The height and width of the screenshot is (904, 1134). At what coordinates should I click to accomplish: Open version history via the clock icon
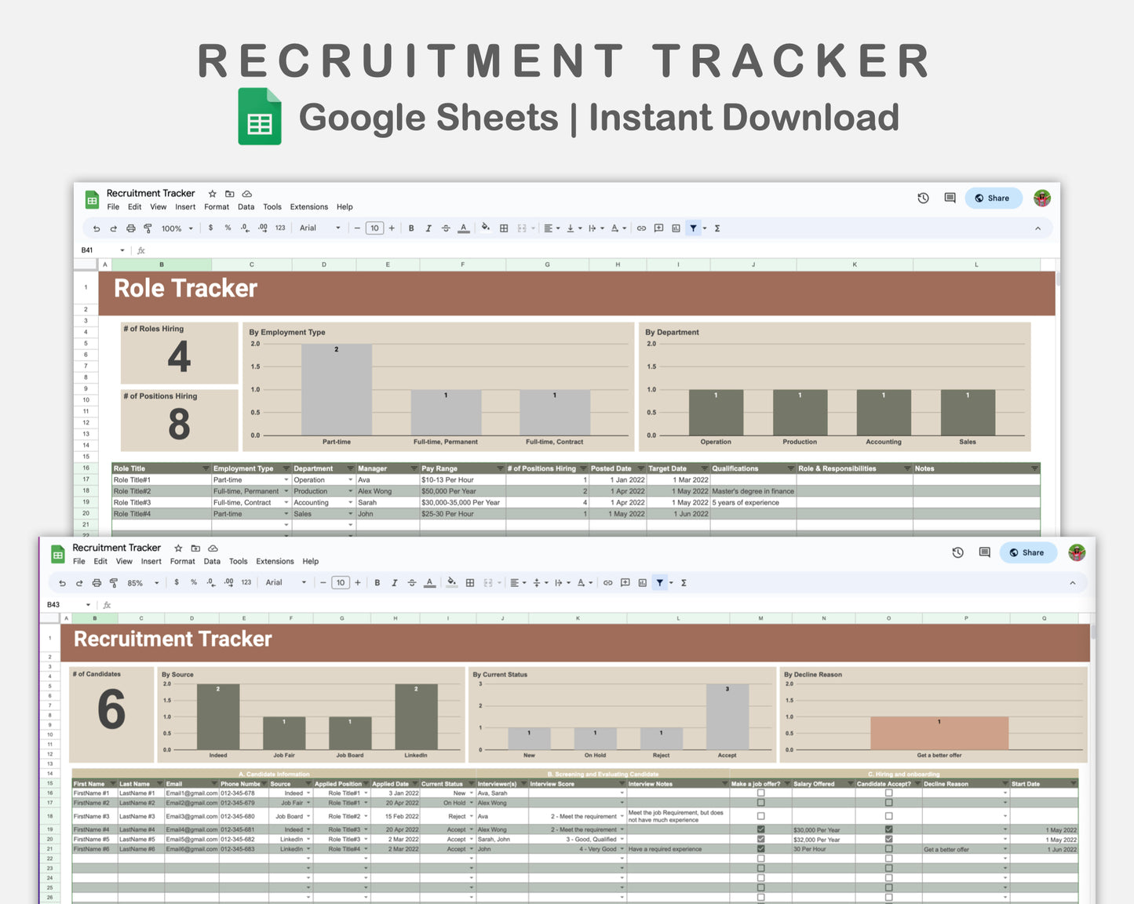coord(957,552)
